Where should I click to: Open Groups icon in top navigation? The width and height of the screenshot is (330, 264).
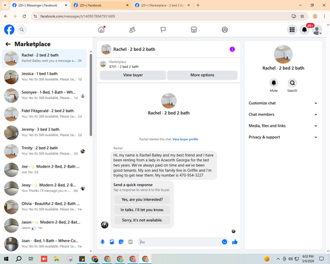(224, 30)
